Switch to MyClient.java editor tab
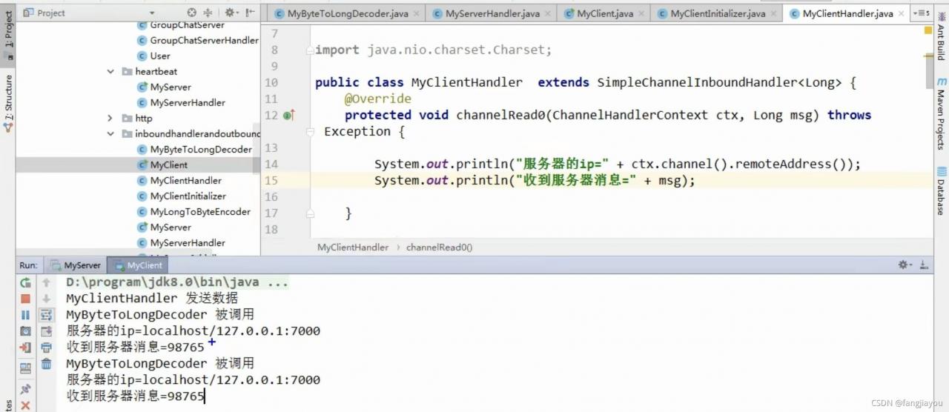Screen dimensions: 949x412 point(604,13)
